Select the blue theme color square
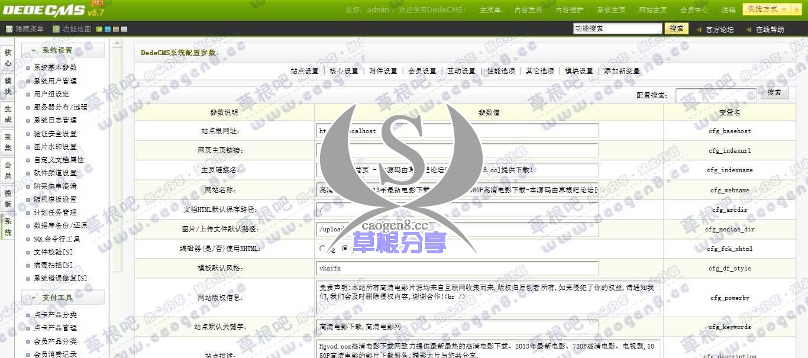808x358 pixels. [x=109, y=28]
